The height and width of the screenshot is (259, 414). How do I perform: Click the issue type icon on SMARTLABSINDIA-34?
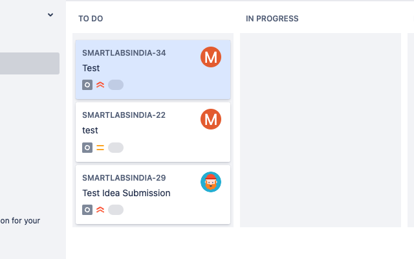click(87, 85)
